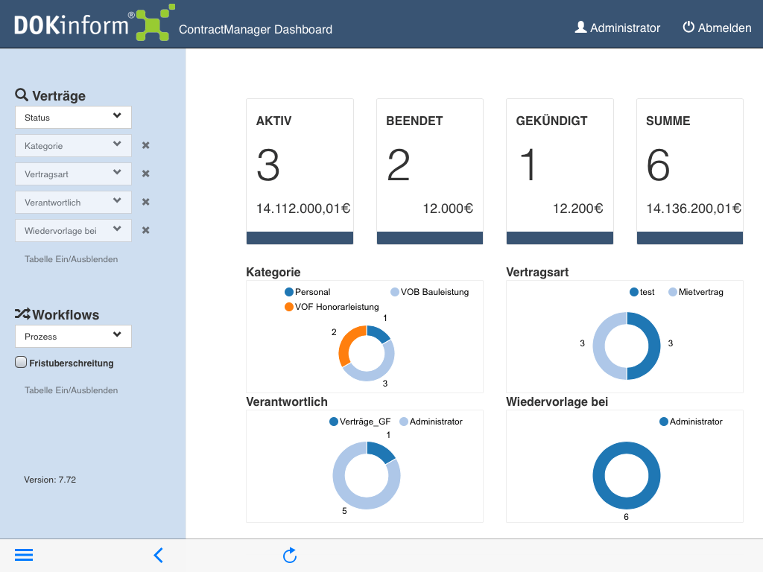The width and height of the screenshot is (763, 572).
Task: Expand the Prozess dropdown under Workflows
Action: coord(73,336)
